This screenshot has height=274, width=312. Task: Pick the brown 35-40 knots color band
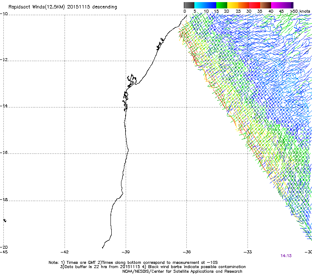click(266, 5)
